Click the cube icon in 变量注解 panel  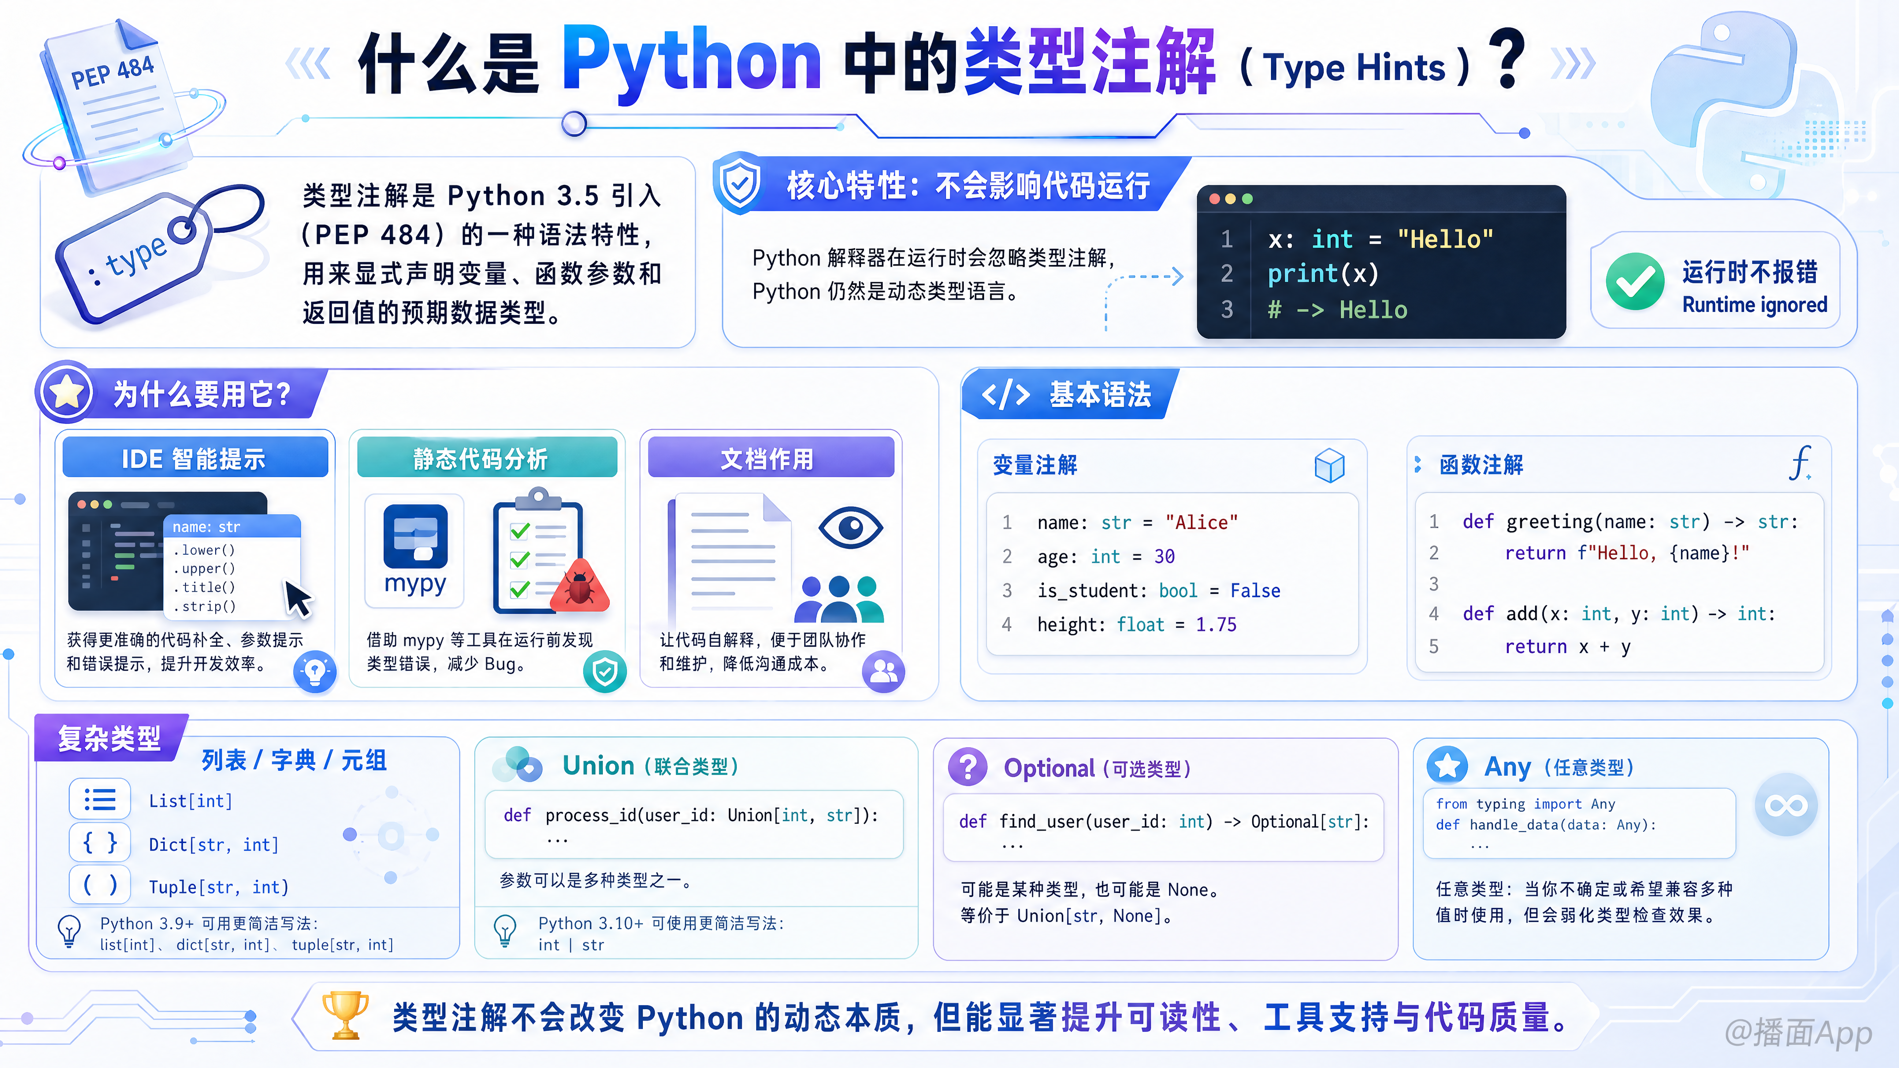click(x=1329, y=465)
